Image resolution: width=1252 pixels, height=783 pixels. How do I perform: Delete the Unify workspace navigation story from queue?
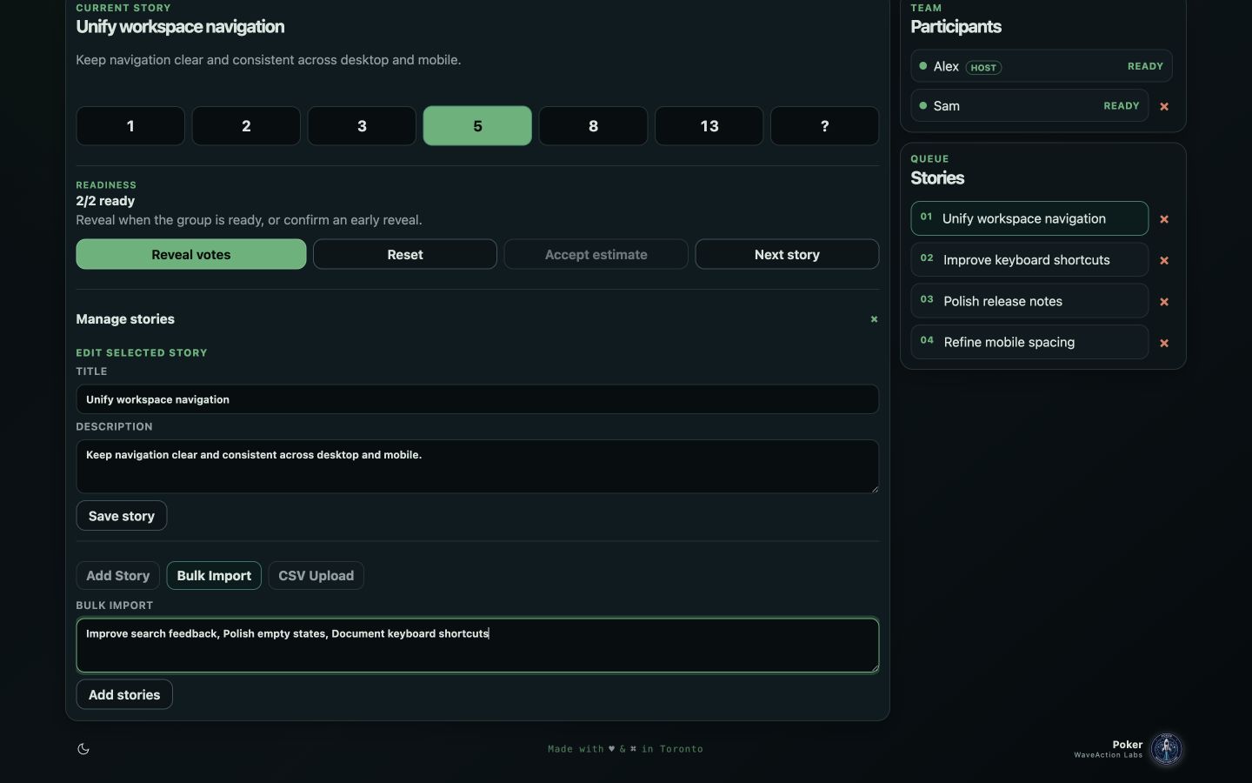pos(1164,219)
